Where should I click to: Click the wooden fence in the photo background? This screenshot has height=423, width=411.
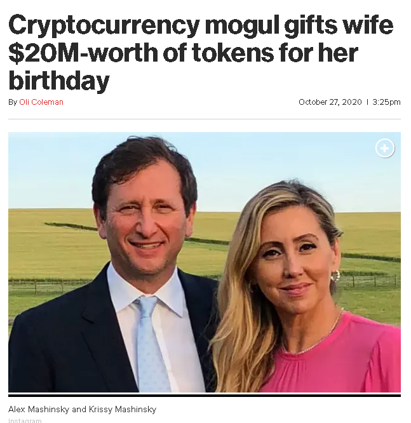[48, 286]
